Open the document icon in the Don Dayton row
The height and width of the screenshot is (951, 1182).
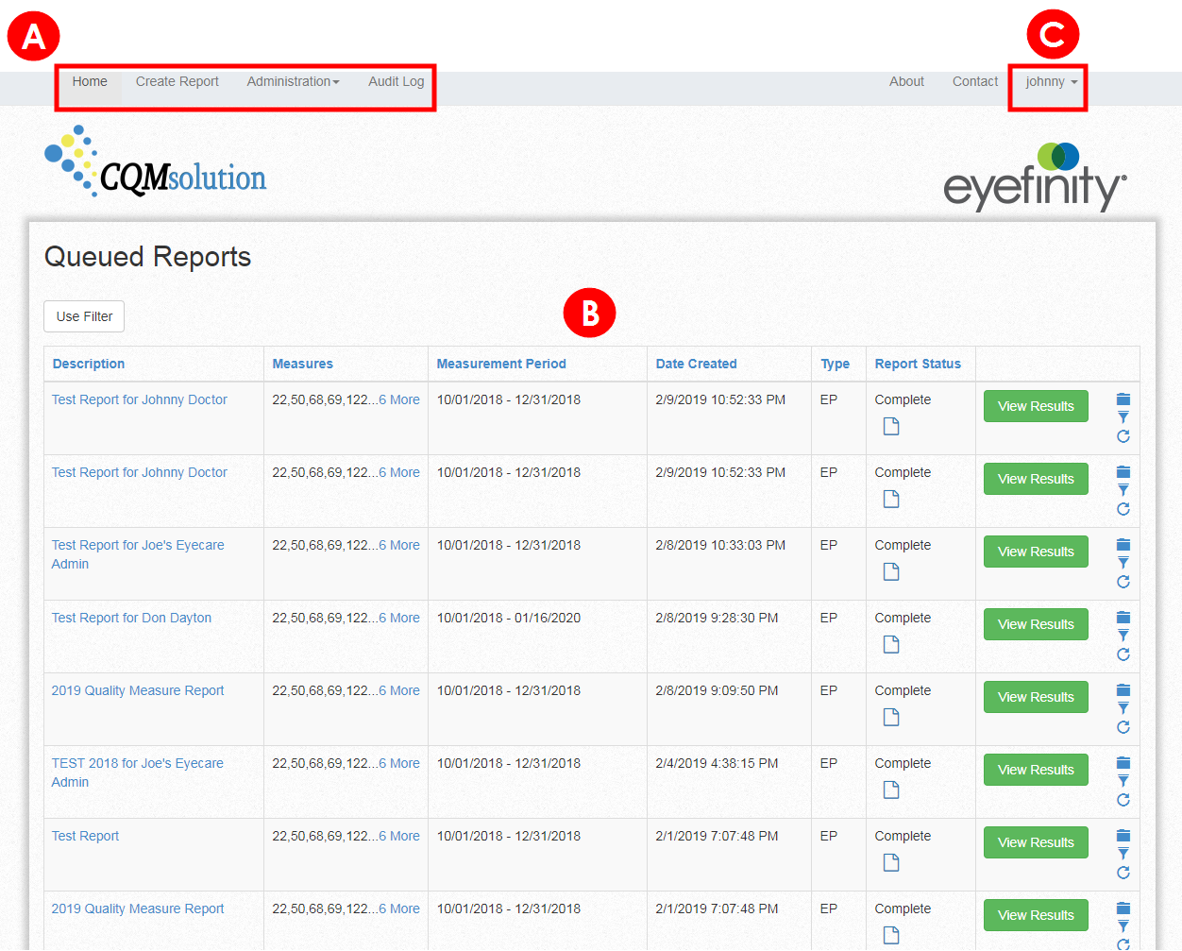pyautogui.click(x=890, y=644)
